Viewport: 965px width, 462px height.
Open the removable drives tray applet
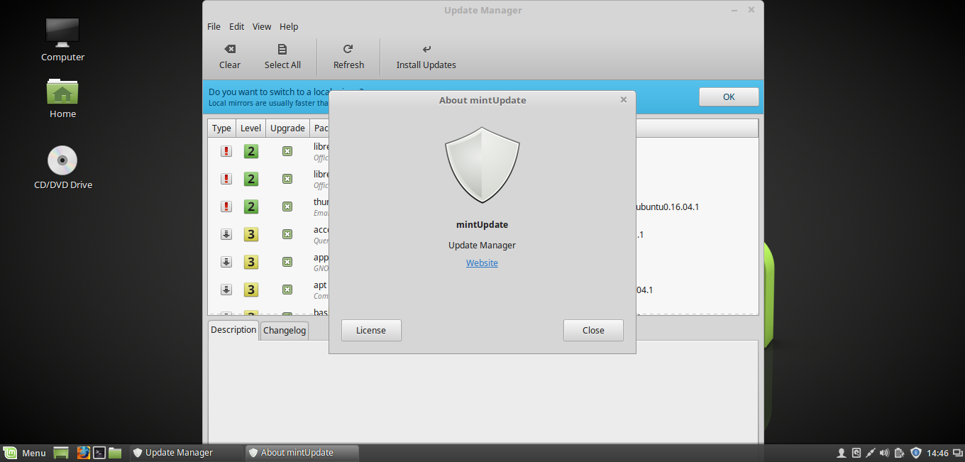856,453
